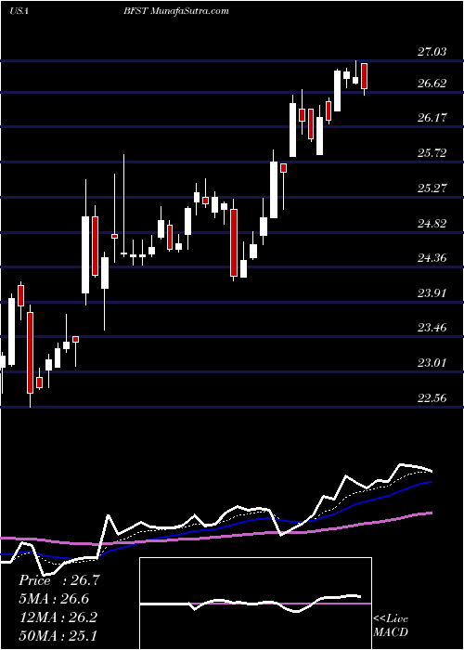Click inside the MACD inset chart box

click(x=255, y=604)
